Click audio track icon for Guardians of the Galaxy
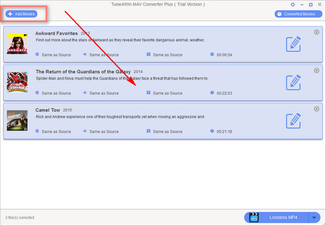Image resolution: width=326 pixels, height=226 pixels. (x=85, y=93)
